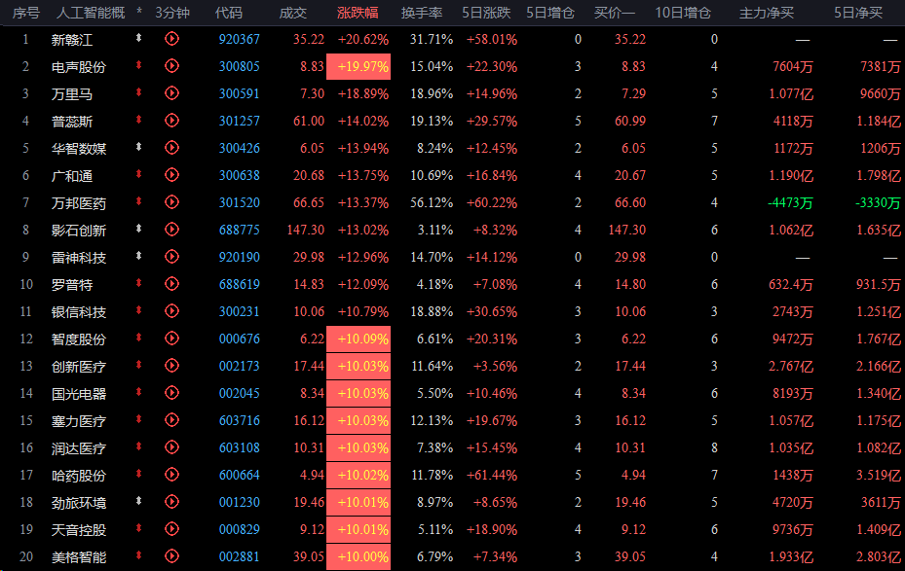This screenshot has height=571, width=905.
Task: Click the 人工智能概 column header
Action: coord(91,13)
